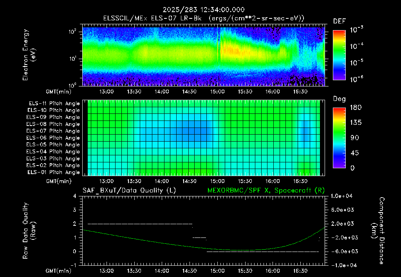Screen dimensions: 401x277
Task: Click the 45 value on Deg scale
Action: coord(354,153)
